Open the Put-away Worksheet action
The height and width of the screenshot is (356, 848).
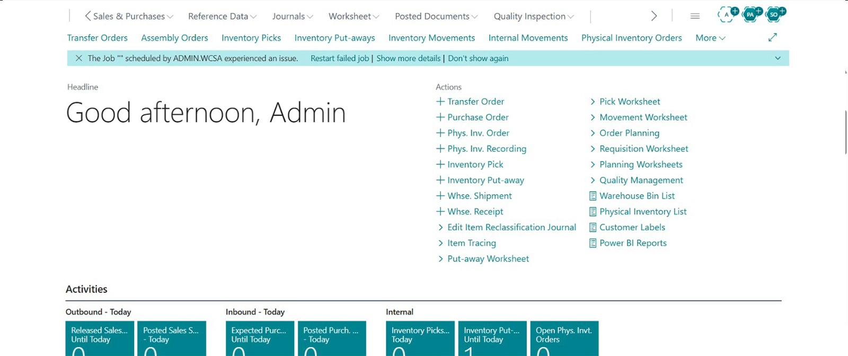point(488,259)
